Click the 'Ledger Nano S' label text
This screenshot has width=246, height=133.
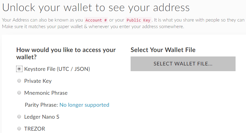(x=42, y=117)
